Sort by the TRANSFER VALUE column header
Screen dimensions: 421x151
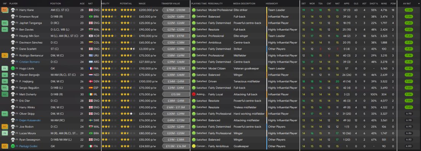171,3
